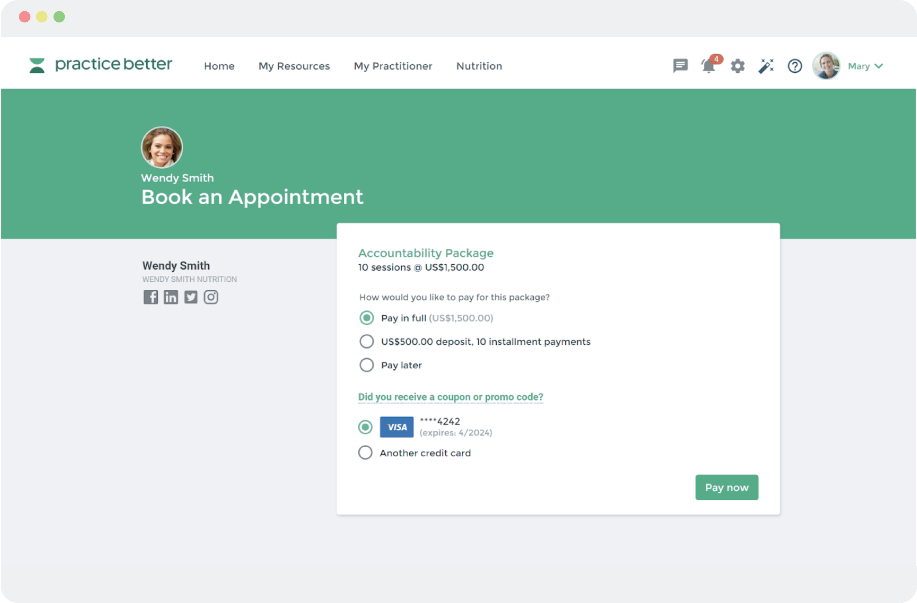
Task: Open the messages chat icon
Action: pyautogui.click(x=680, y=66)
